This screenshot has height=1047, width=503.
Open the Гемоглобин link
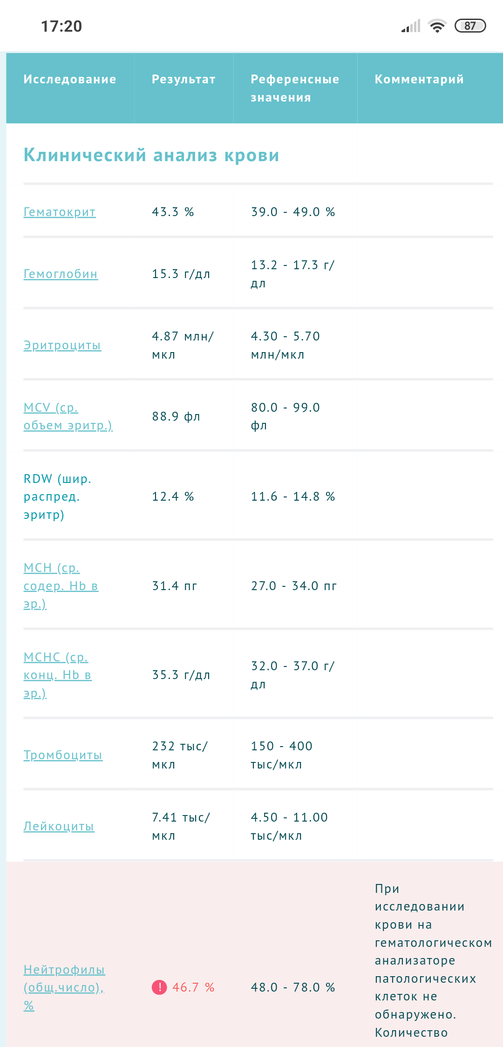[x=61, y=274]
